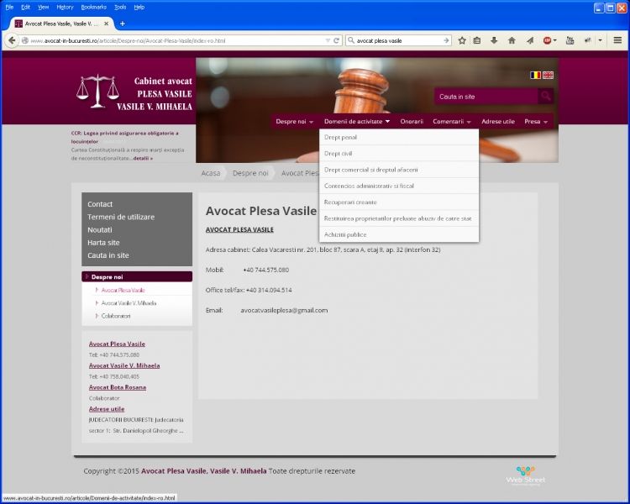
Task: Switch site language with the Romanian flag
Action: 535,75
